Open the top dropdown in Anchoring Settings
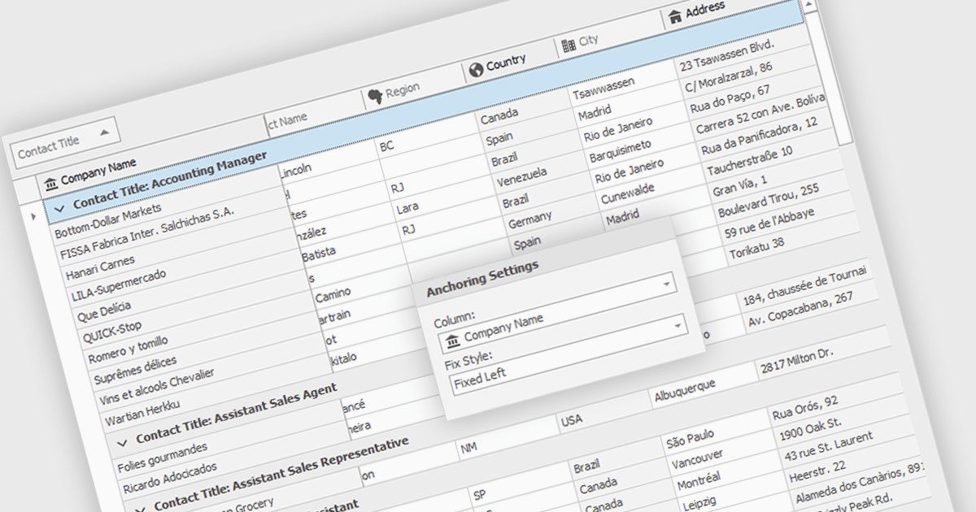976x512 pixels. pyautogui.click(x=666, y=284)
